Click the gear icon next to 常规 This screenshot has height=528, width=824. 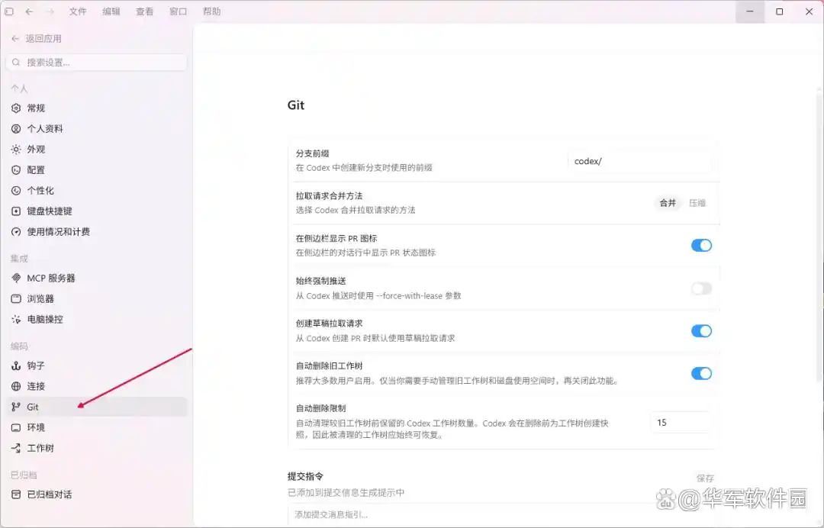pos(16,108)
